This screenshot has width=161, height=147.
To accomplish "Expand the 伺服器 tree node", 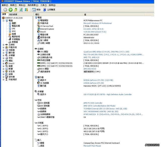I will pos(3,50).
